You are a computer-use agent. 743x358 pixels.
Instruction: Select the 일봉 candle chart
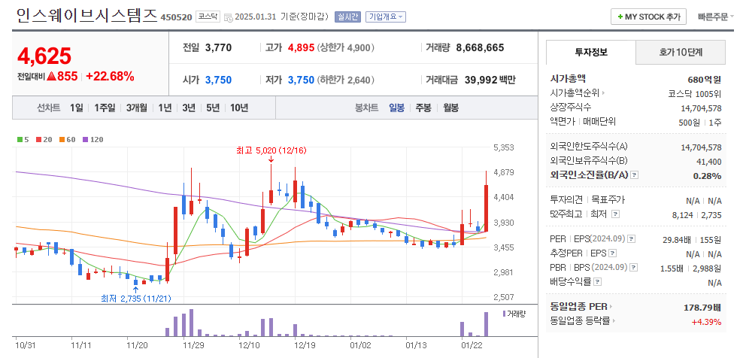(x=396, y=108)
